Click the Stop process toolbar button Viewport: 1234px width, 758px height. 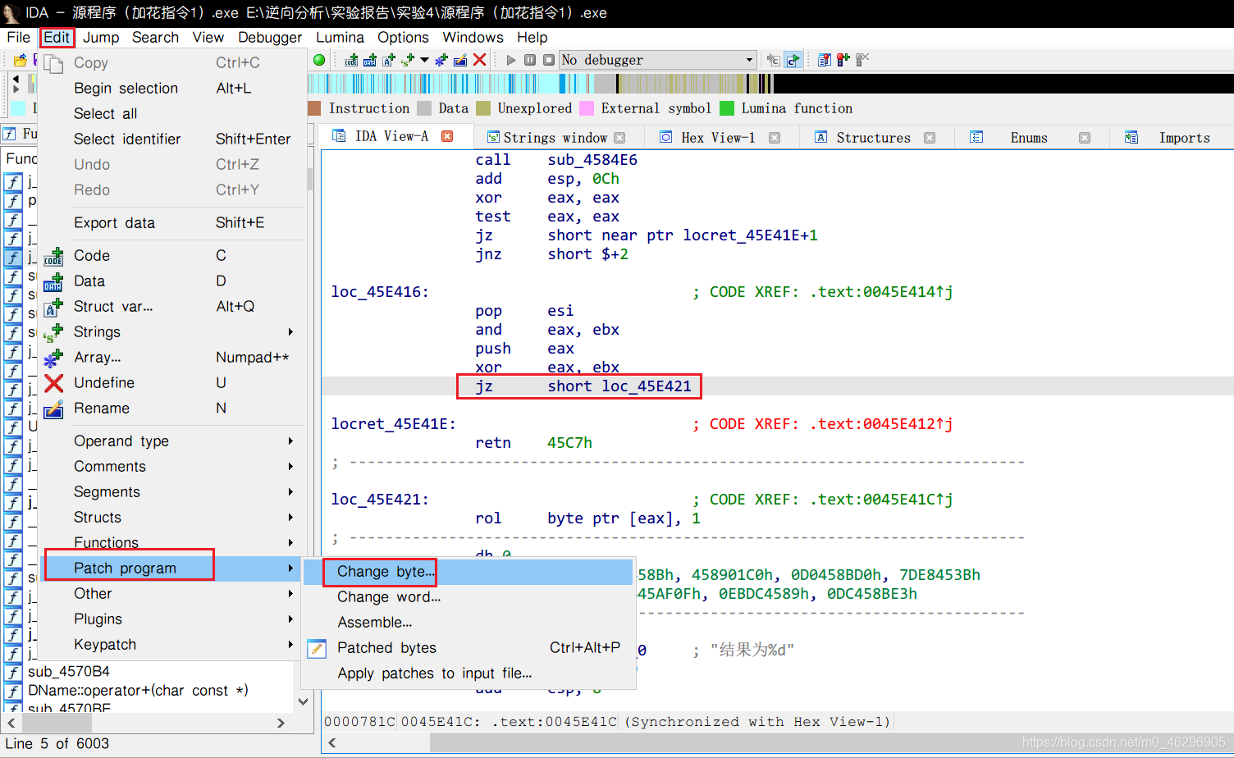tap(549, 60)
